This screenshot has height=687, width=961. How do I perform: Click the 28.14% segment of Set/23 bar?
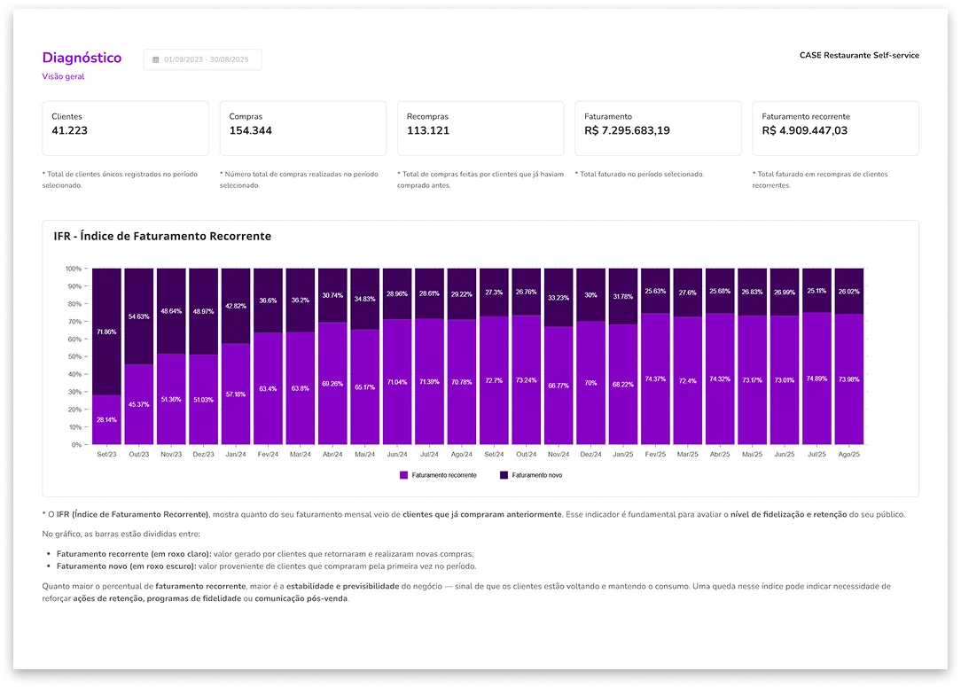click(106, 420)
